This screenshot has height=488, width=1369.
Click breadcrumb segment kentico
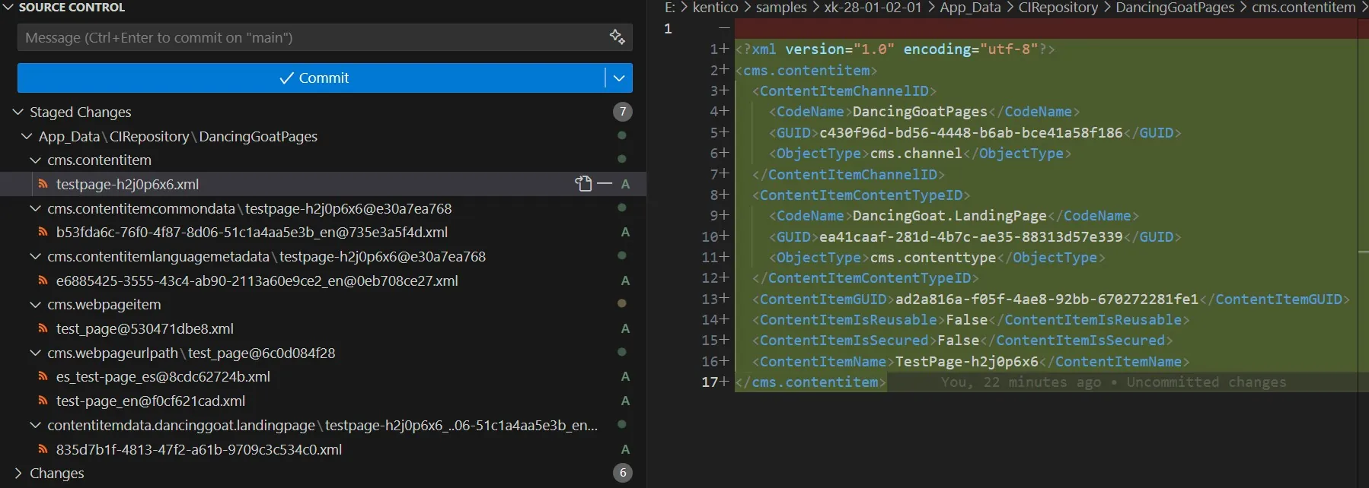point(715,7)
